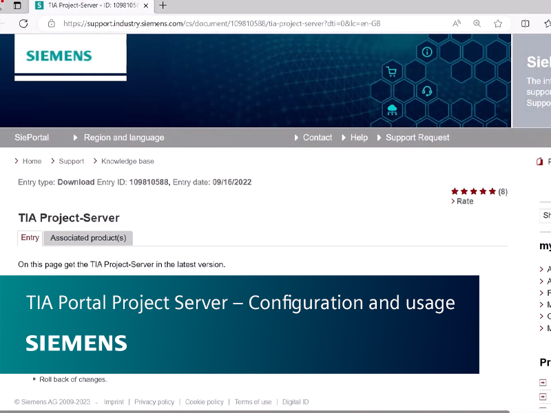Open the Support Request link
The image size is (551, 413).
click(x=419, y=138)
